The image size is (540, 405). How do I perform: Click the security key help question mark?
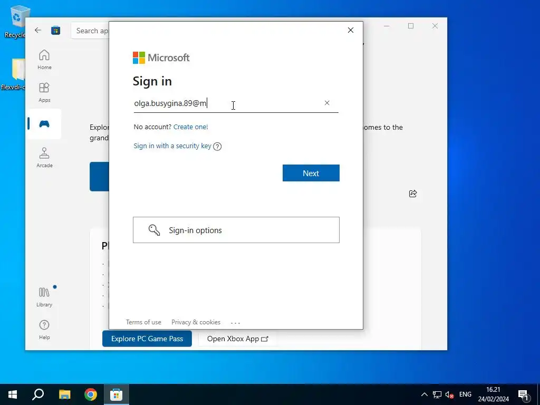(217, 147)
